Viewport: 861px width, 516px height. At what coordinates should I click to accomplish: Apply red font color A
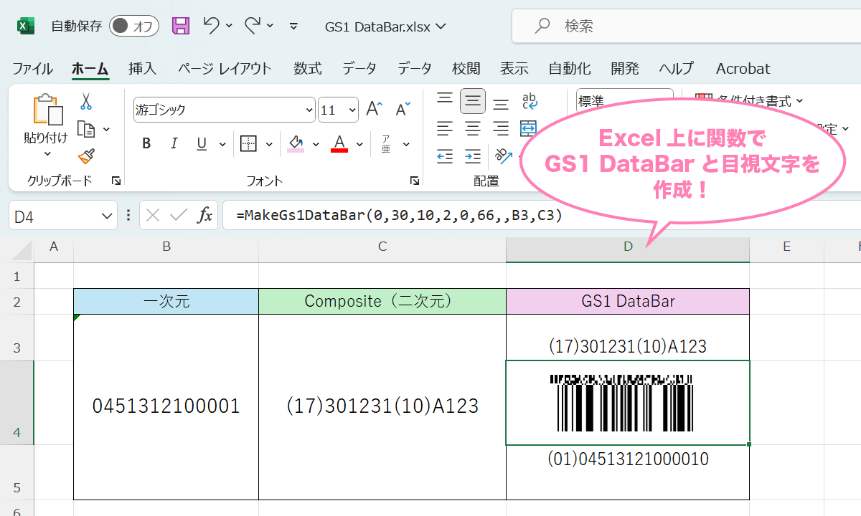[339, 143]
